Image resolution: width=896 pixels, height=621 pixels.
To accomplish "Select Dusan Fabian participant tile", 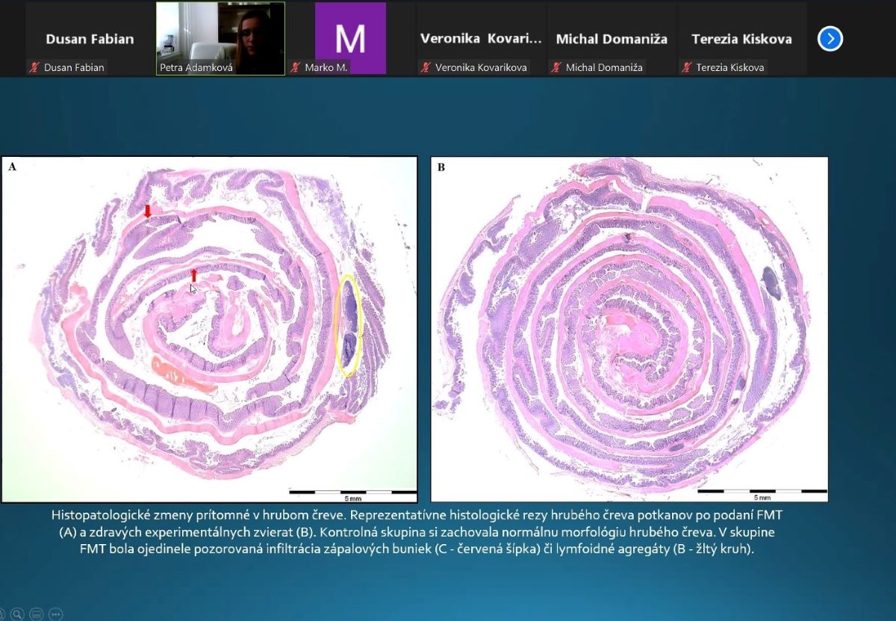I will [89, 37].
